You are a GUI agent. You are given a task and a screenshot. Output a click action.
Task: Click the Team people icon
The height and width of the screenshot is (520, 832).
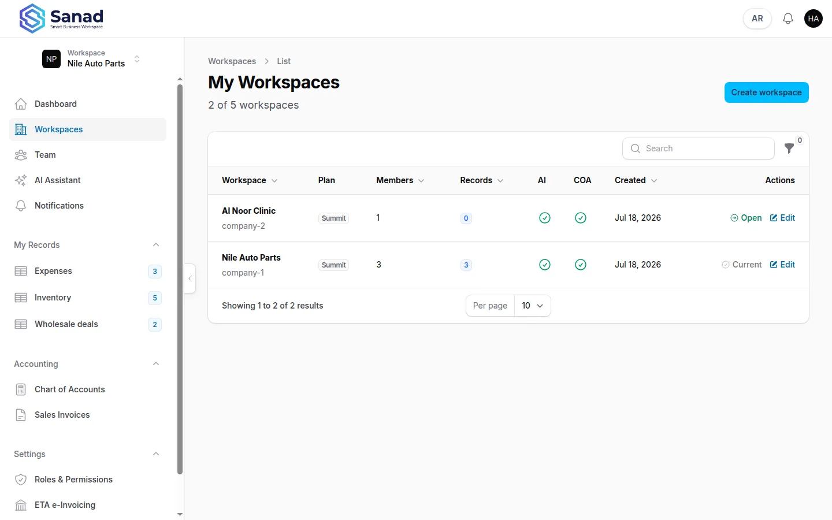[21, 155]
